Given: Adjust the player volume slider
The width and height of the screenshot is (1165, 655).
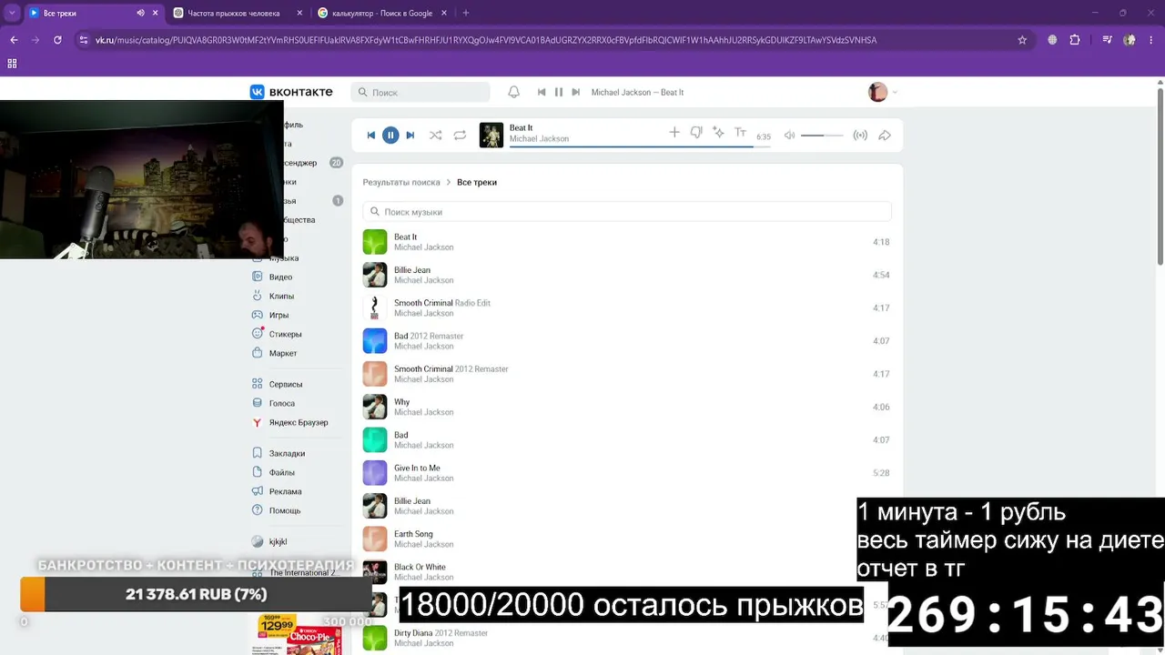Looking at the screenshot, I should coord(822,136).
